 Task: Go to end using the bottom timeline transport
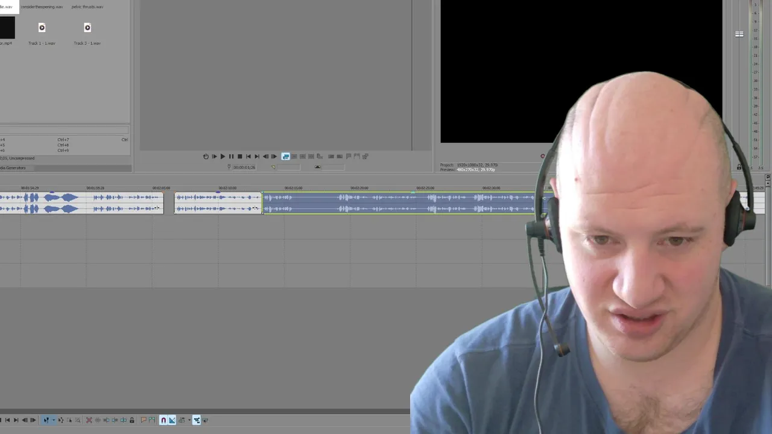point(16,420)
